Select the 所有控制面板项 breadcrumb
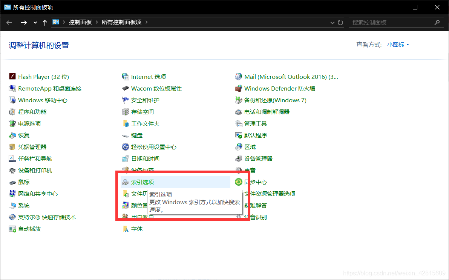Viewport: 449px width, 280px height. pos(121,22)
